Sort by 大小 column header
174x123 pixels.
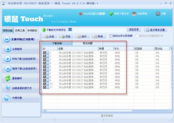[124, 49]
